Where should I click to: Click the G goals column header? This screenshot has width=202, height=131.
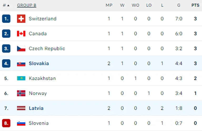(x=179, y=5)
